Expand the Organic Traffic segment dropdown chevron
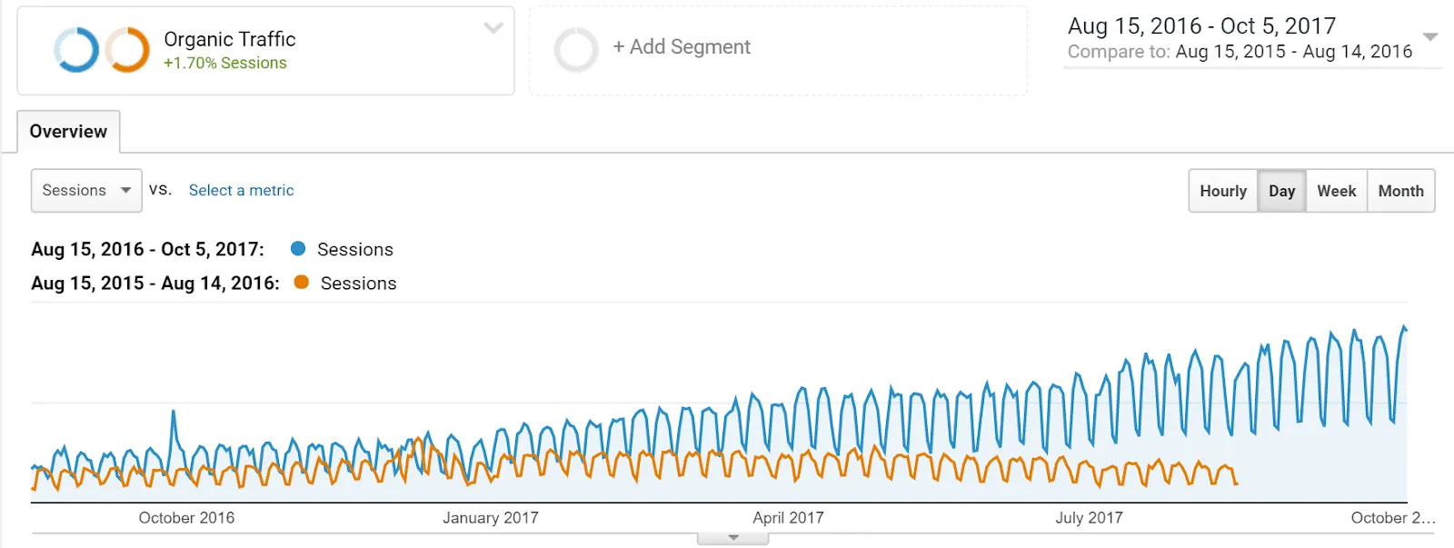 tap(493, 28)
